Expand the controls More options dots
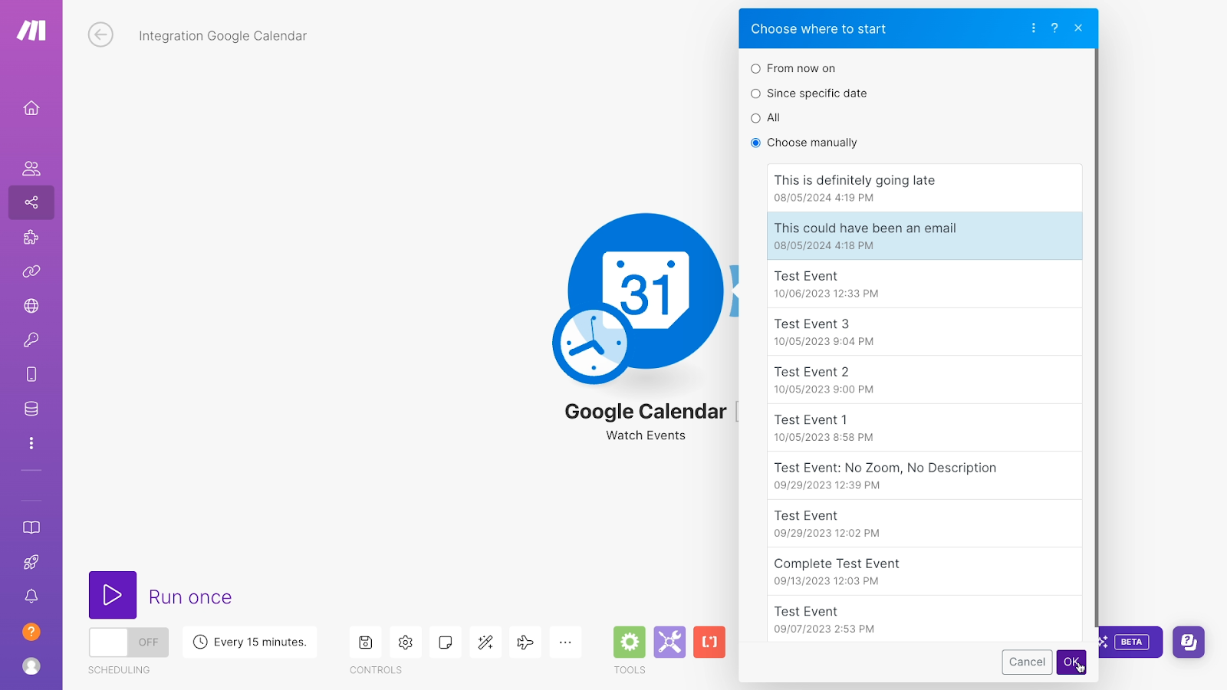 (x=565, y=642)
